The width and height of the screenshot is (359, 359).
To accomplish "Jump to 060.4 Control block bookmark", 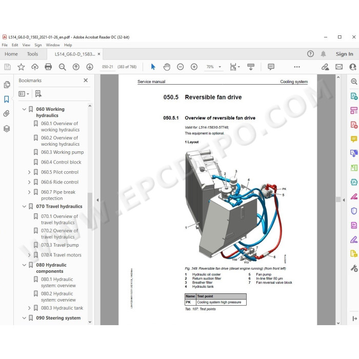I will [x=61, y=162].
